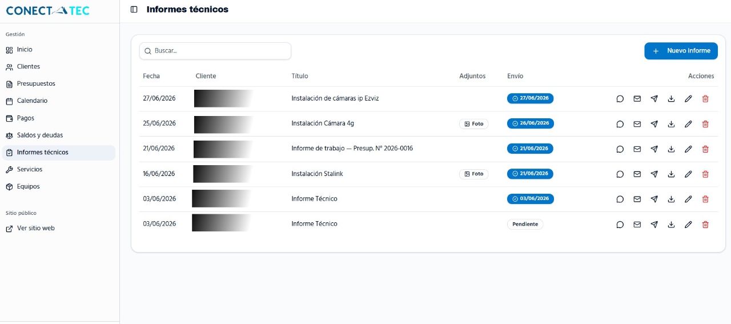Click the 27/06/2026 sent badge
The image size is (731, 324).
point(530,98)
